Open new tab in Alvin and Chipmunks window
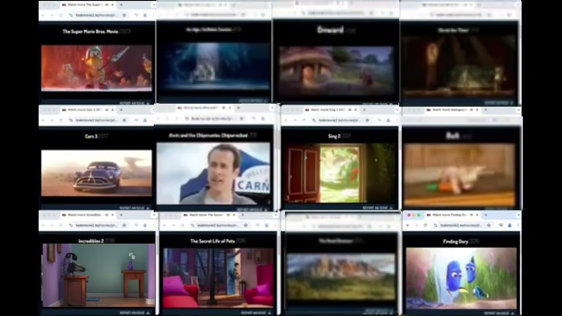Viewport: 562px width, 316px height. [x=238, y=108]
